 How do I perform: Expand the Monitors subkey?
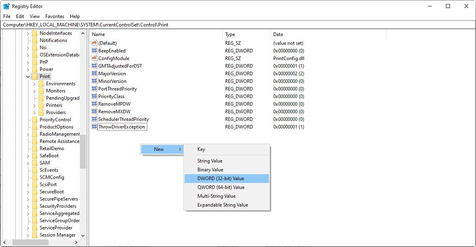click(x=34, y=91)
